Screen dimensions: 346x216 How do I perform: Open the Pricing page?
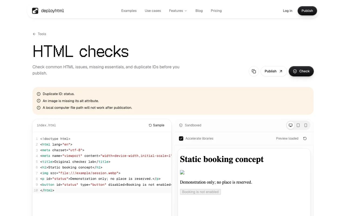(216, 11)
